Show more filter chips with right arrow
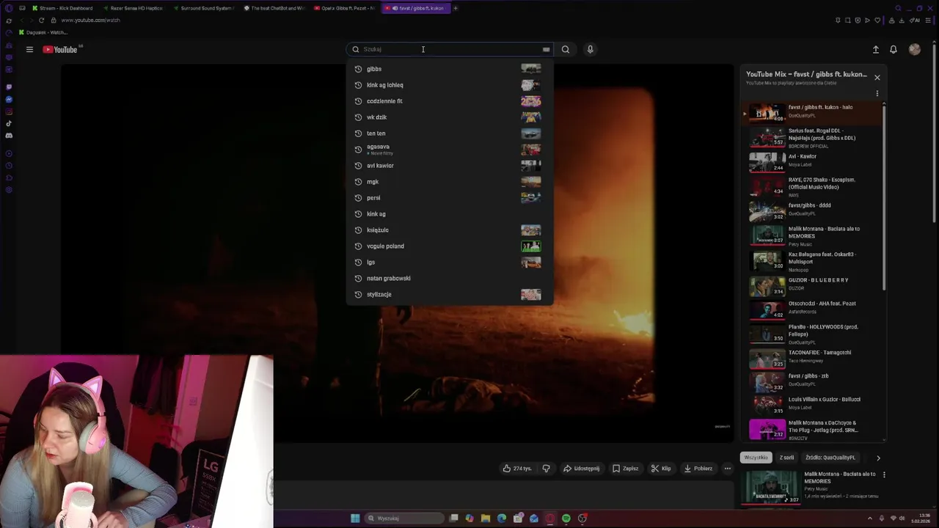 click(878, 458)
